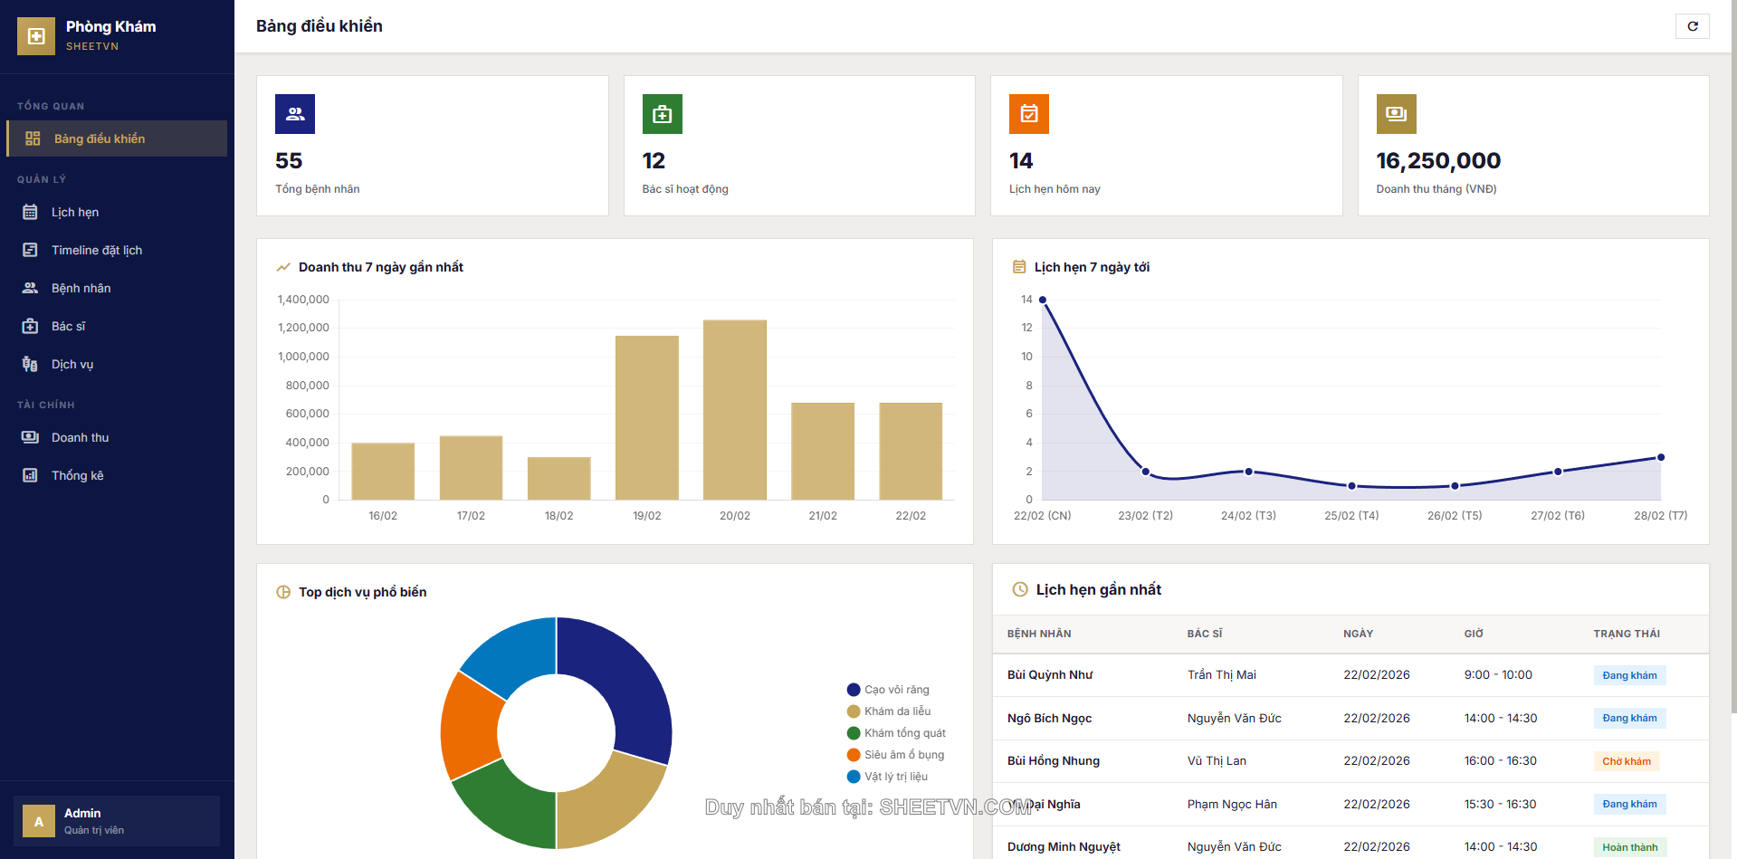Open Timeline đặt lịch in sidebar

[x=96, y=250]
